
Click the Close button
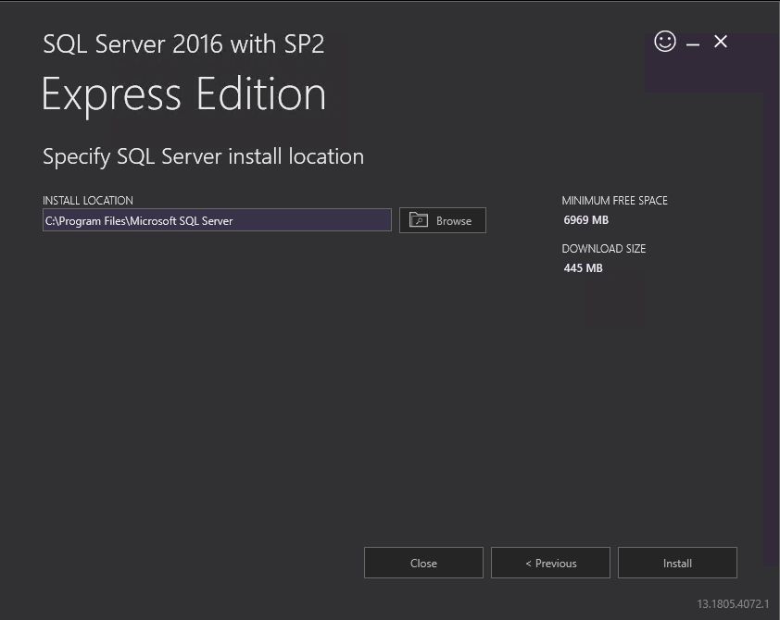coord(423,563)
